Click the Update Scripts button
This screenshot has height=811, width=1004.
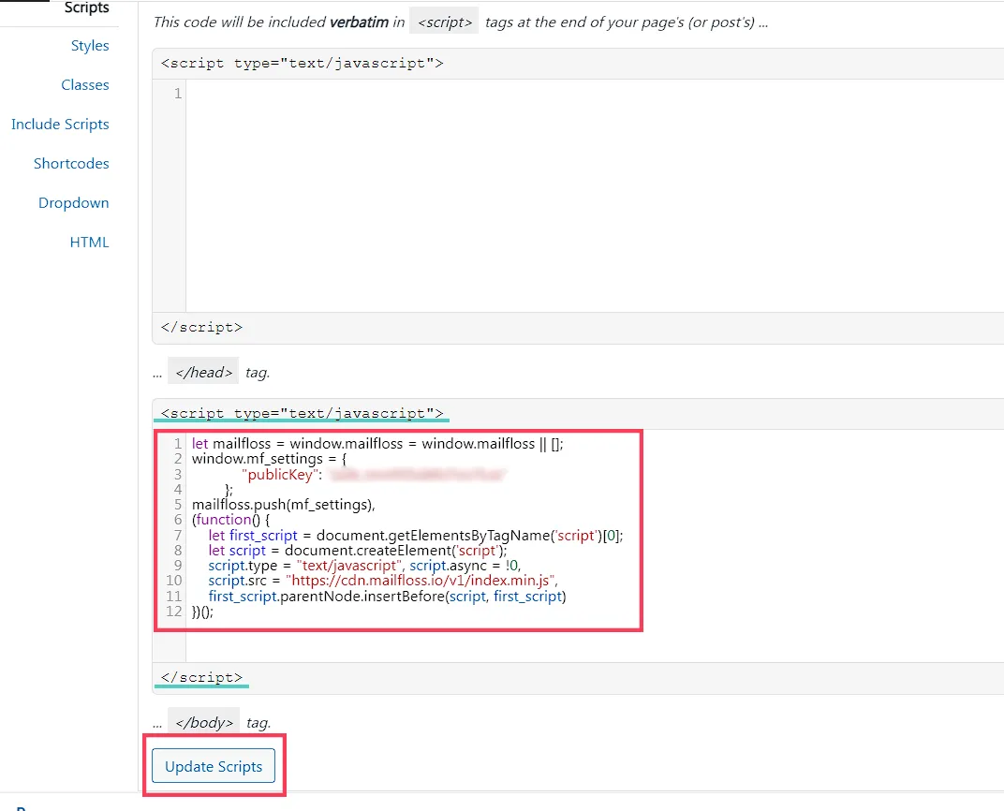[x=214, y=765]
